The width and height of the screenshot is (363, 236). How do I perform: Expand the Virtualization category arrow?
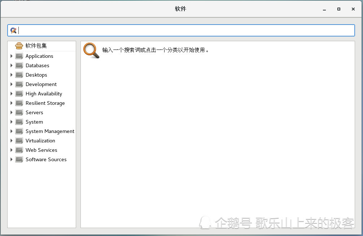pos(11,141)
